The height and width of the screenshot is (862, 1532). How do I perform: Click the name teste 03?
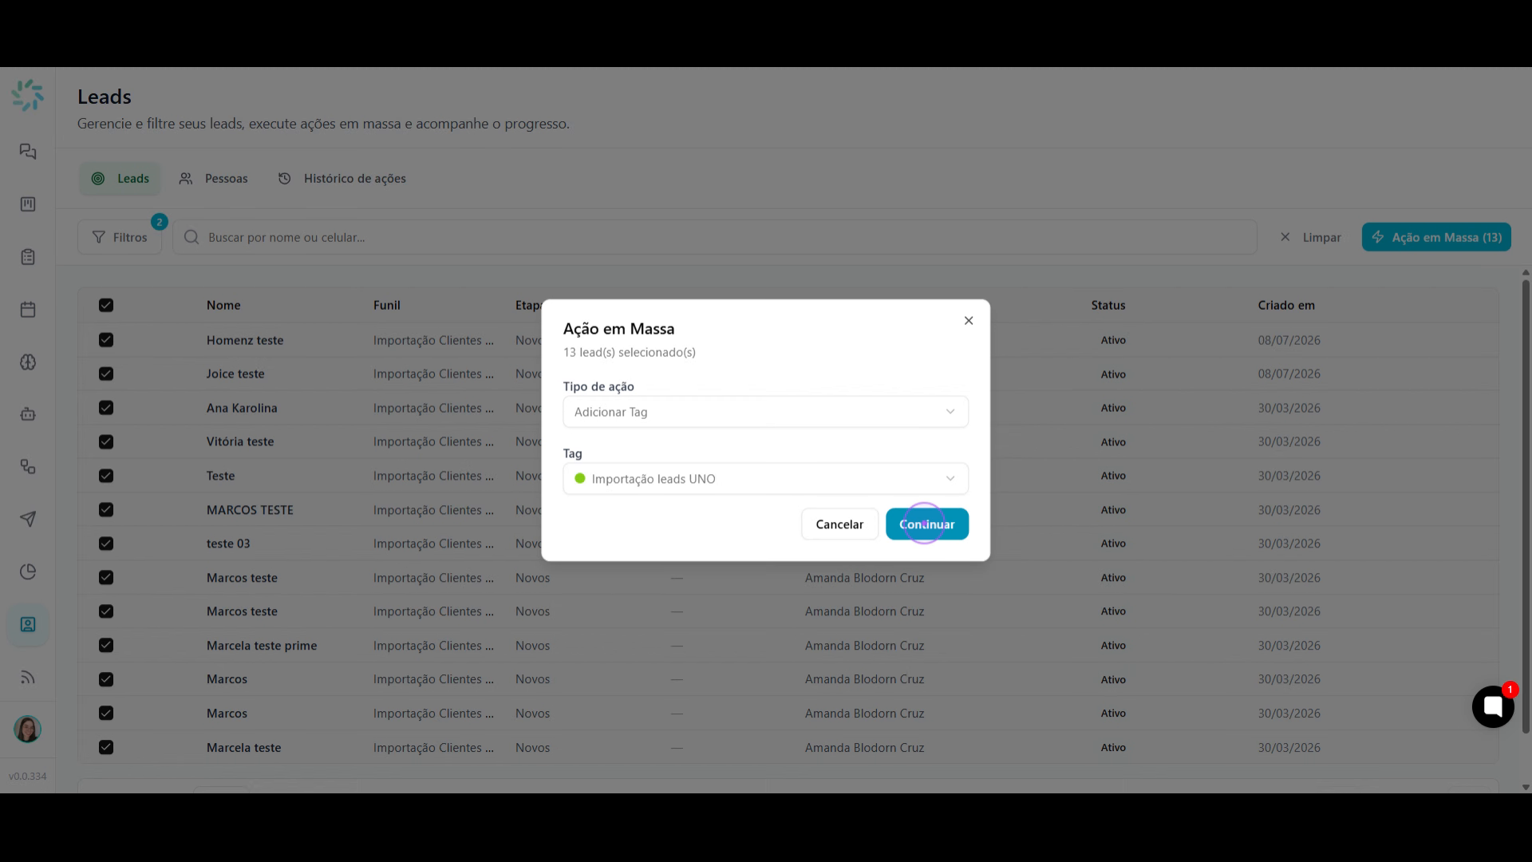228,544
